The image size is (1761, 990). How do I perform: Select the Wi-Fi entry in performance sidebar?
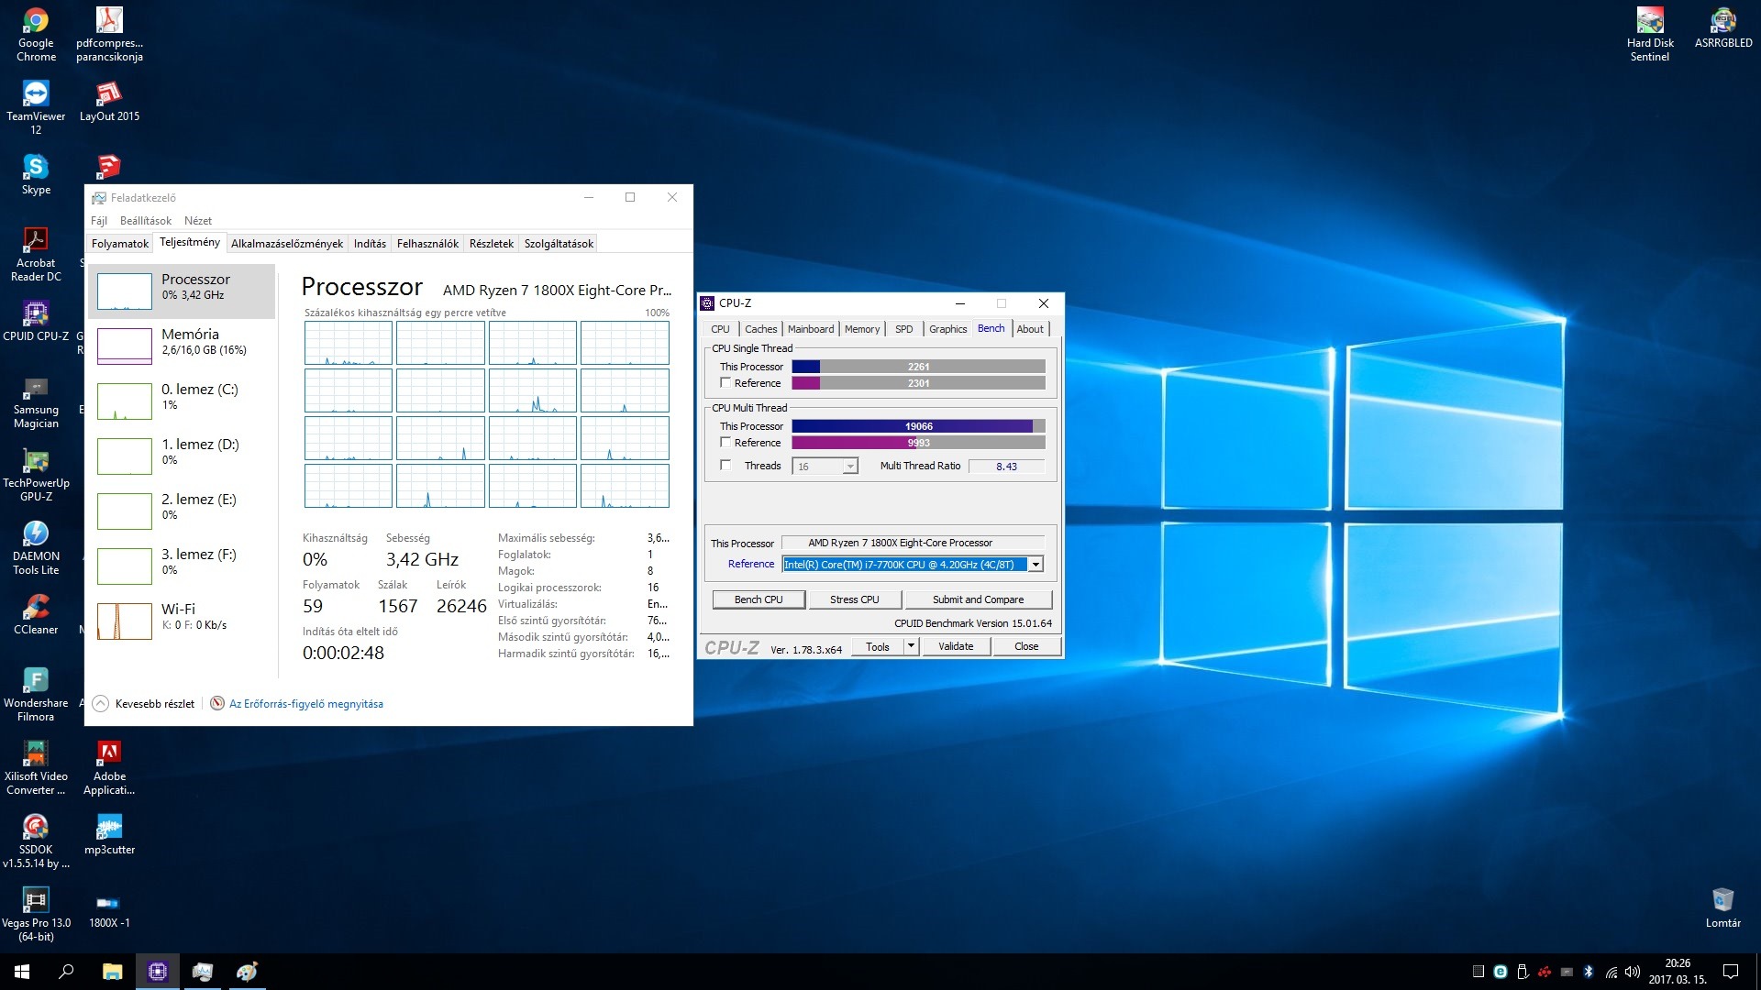point(183,620)
